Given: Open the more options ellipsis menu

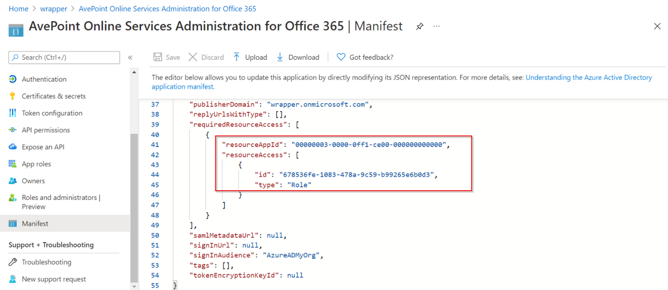Looking at the screenshot, I should pyautogui.click(x=436, y=27).
